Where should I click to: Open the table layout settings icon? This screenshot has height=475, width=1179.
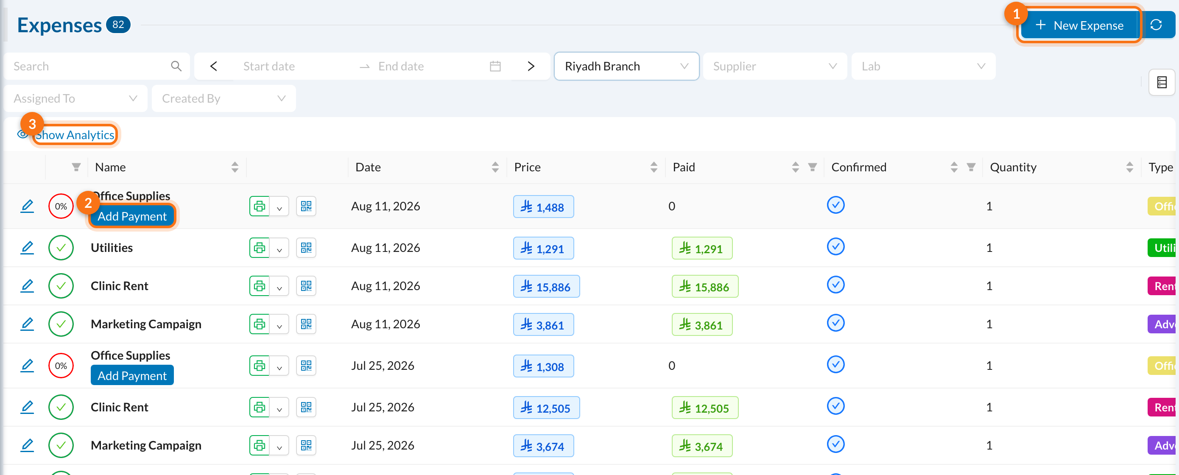[1162, 82]
